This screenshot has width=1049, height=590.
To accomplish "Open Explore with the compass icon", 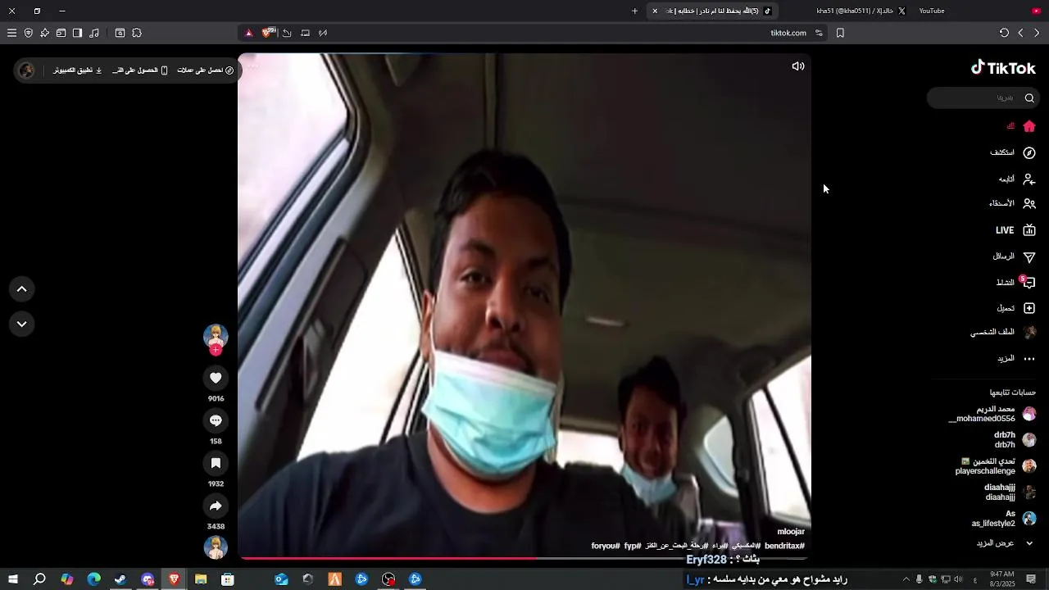I will (x=1029, y=153).
